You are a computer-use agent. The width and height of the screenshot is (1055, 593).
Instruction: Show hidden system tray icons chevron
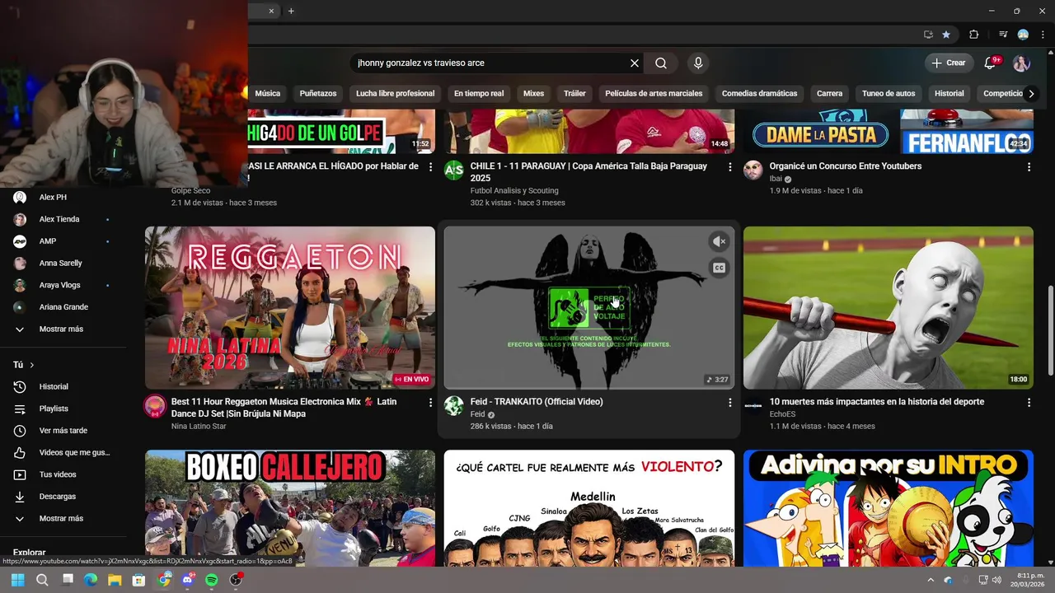point(931,580)
